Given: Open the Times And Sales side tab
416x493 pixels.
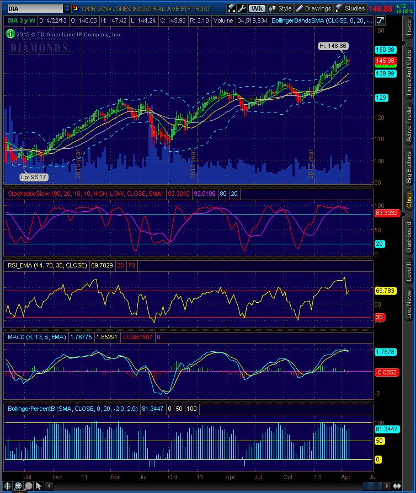Looking at the screenshot, I should tap(409, 73).
